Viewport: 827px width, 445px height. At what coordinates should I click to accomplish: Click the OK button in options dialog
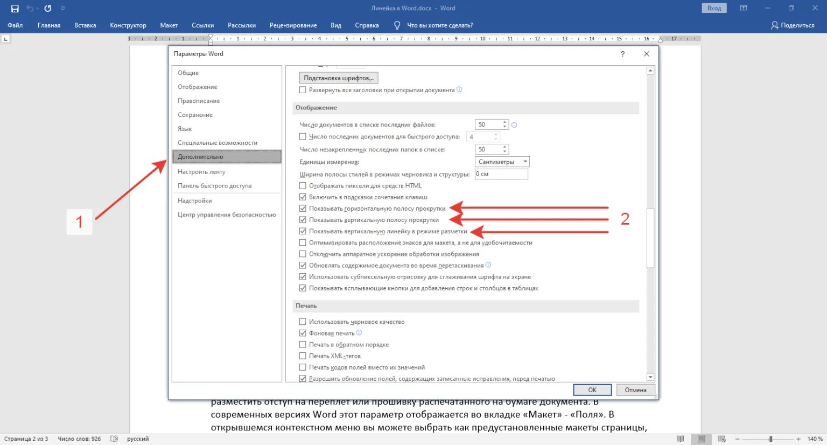592,390
